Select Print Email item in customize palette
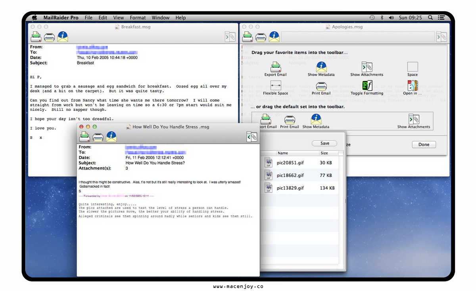476x291 pixels. click(321, 88)
